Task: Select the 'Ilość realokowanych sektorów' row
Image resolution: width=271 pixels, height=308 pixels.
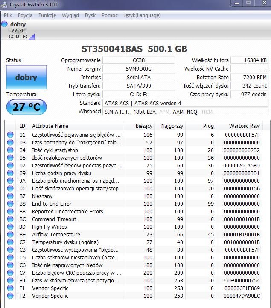Action: (x=134, y=158)
